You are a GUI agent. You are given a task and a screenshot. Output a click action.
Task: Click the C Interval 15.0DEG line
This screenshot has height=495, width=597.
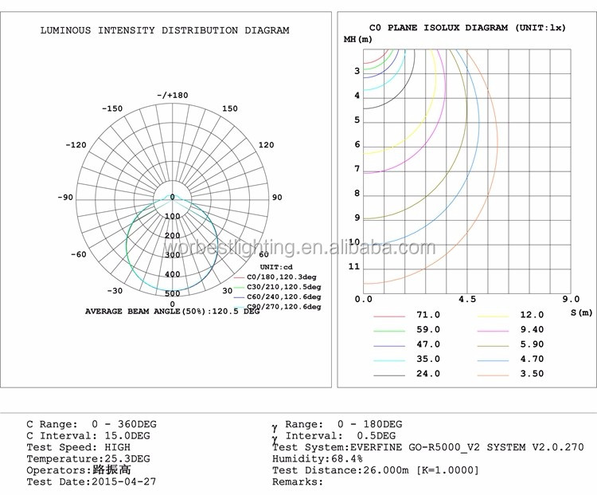(88, 435)
